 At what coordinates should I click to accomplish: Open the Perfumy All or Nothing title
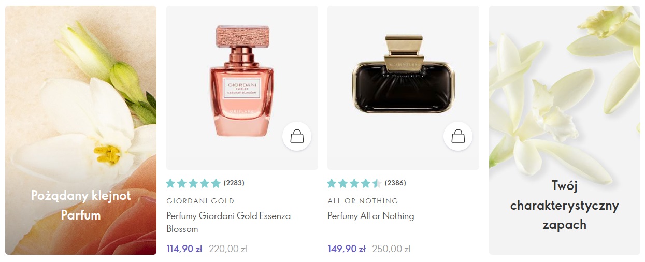coord(371,216)
